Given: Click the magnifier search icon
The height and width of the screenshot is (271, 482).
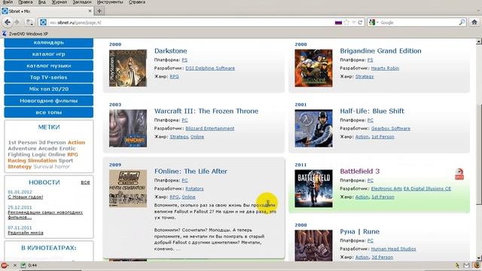Looking at the screenshot, I should click(462, 22).
